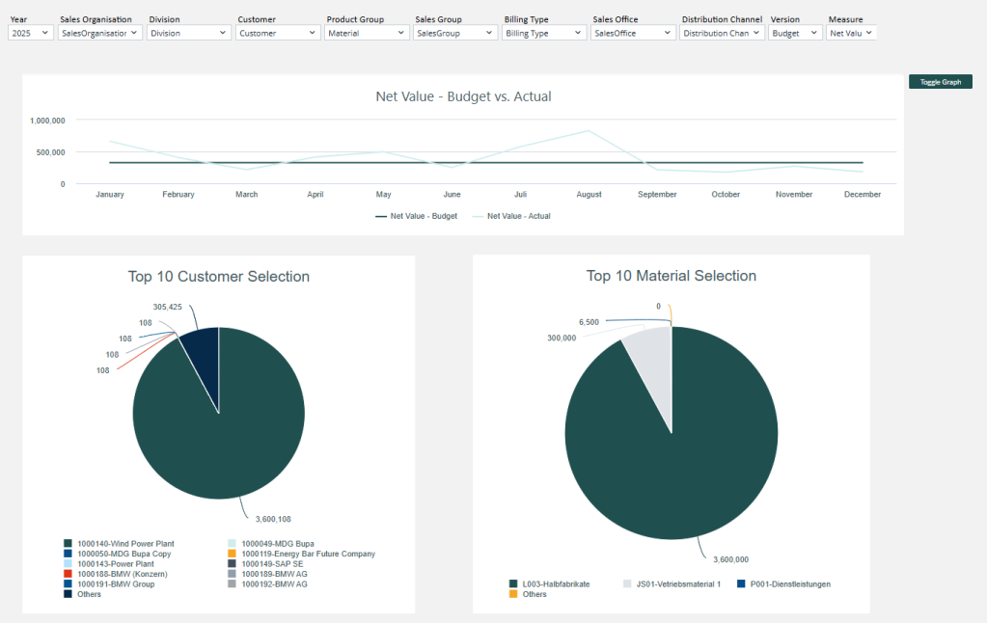
Task: Click the Toggle Graph button
Action: [940, 82]
